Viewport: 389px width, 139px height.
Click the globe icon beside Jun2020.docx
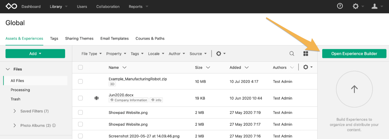pyautogui.click(x=97, y=98)
